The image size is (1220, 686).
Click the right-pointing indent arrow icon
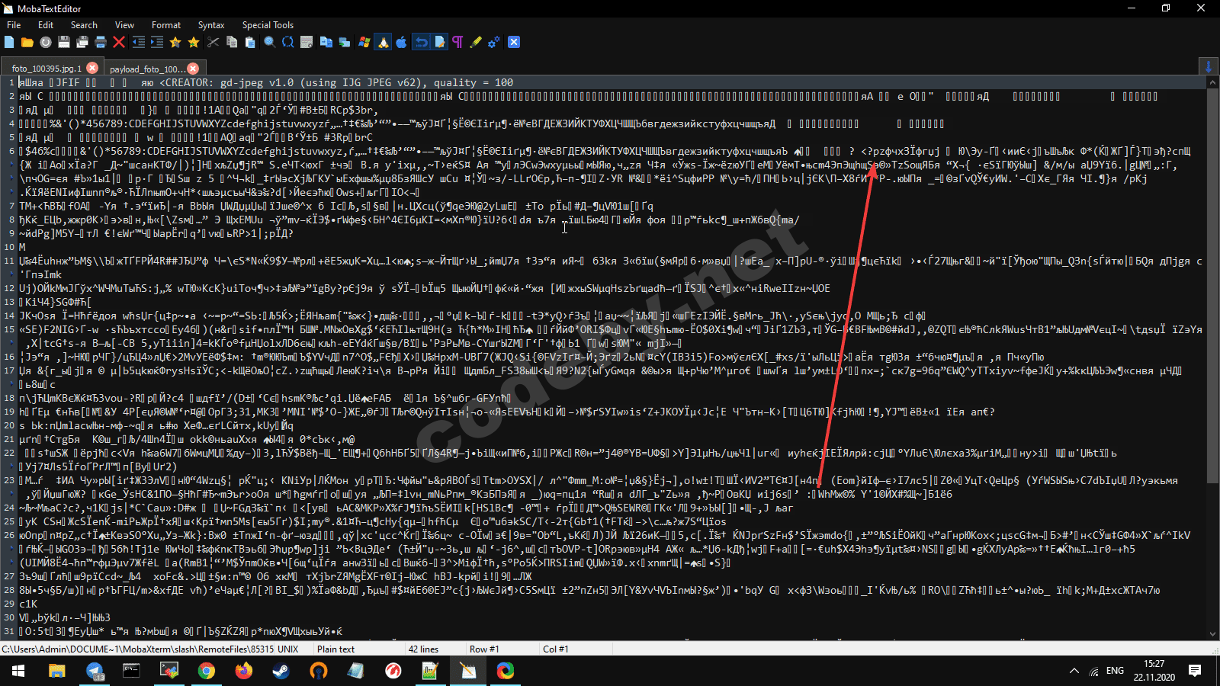pos(156,43)
